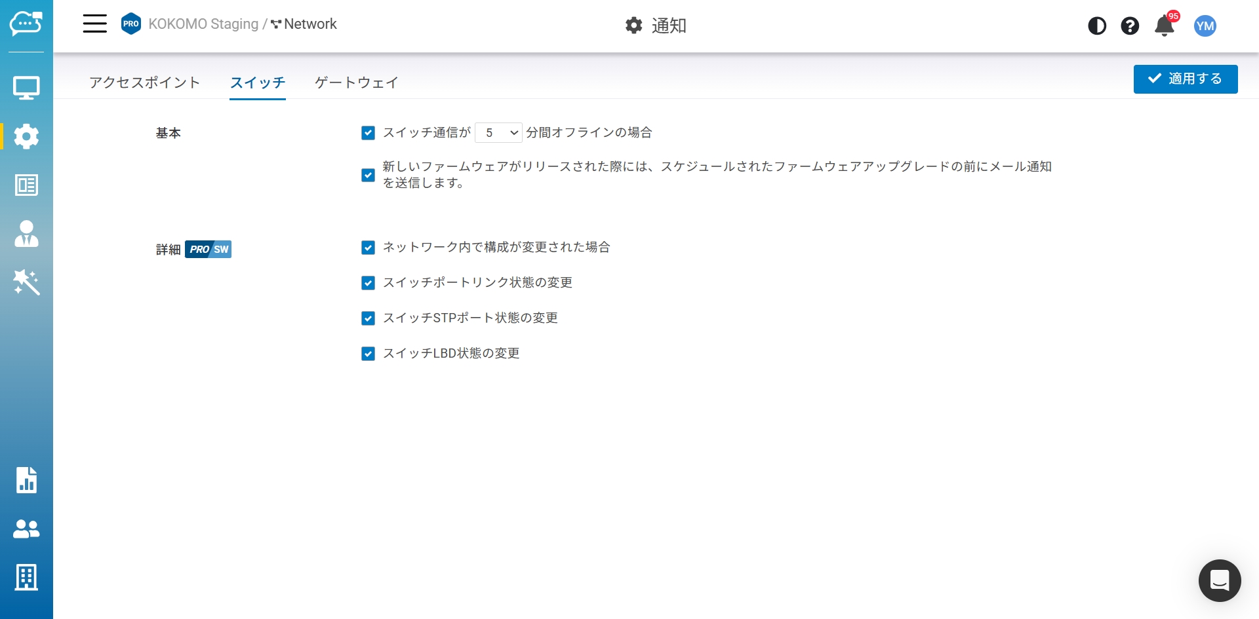Uncheck スイッチLBD状態の変更 checkbox

[369, 354]
